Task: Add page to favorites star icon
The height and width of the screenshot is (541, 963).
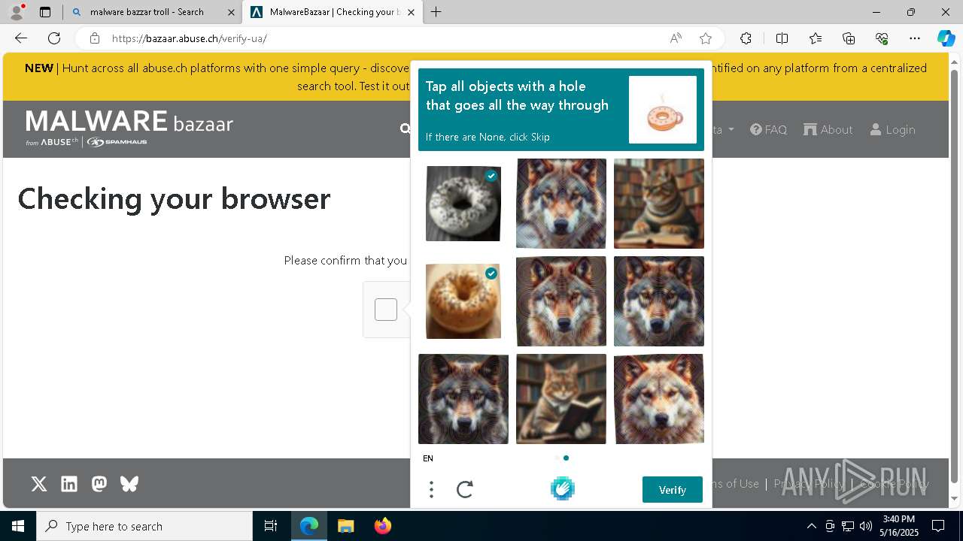Action: pos(706,38)
